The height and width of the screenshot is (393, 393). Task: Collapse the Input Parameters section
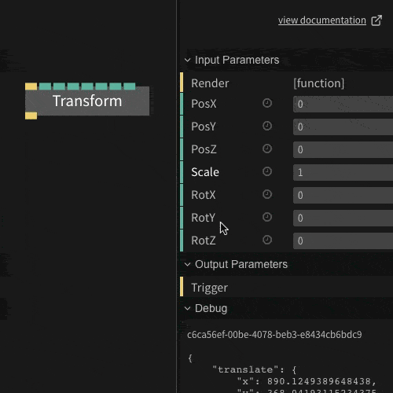pyautogui.click(x=187, y=60)
